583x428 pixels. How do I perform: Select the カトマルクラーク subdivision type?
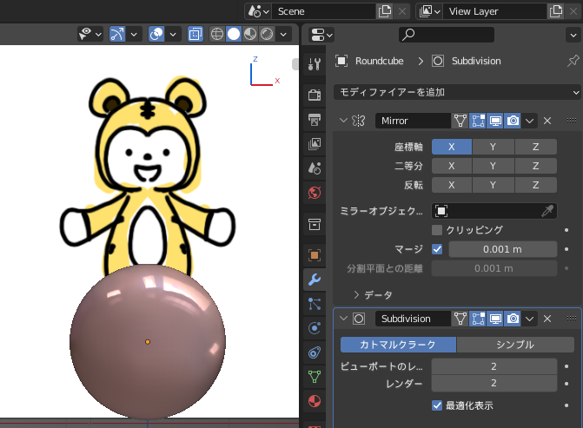398,345
